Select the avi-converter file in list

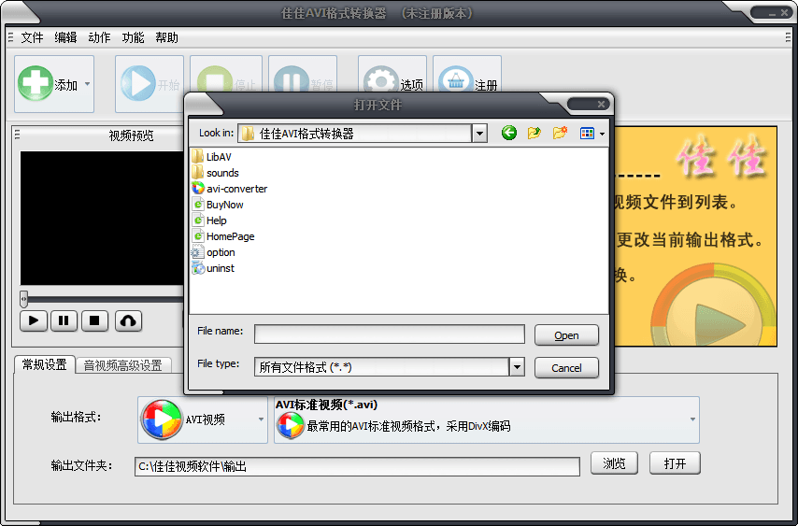pyautogui.click(x=236, y=189)
